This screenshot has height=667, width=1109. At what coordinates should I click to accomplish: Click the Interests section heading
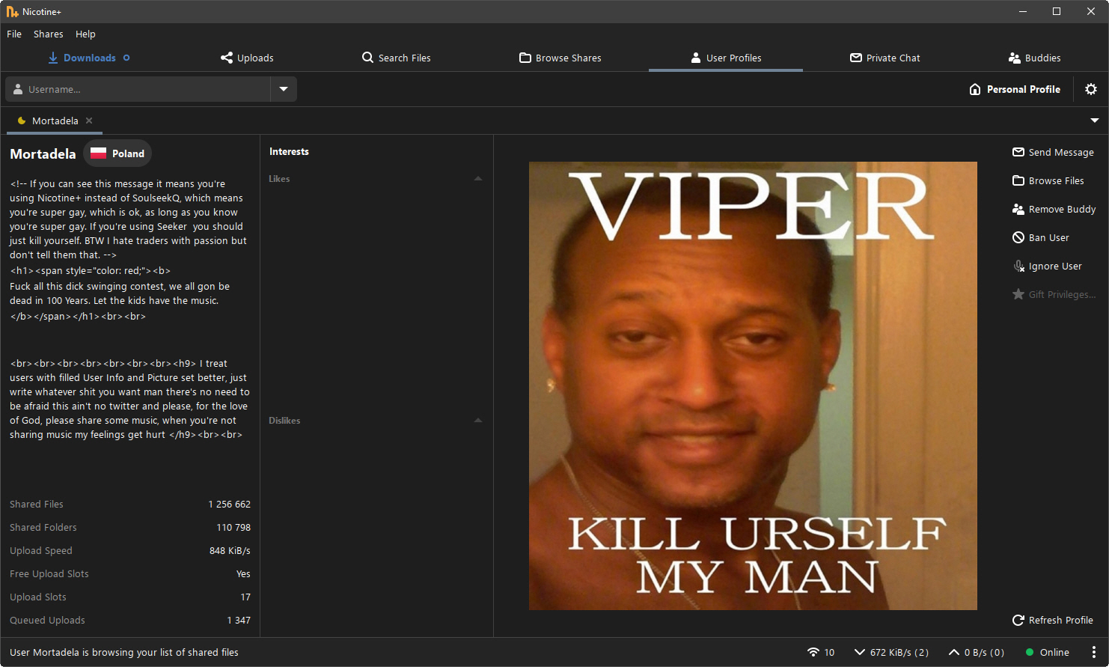[x=289, y=151]
